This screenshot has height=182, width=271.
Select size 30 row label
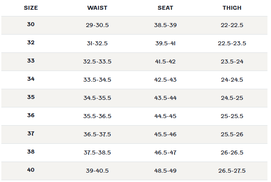(x=31, y=24)
